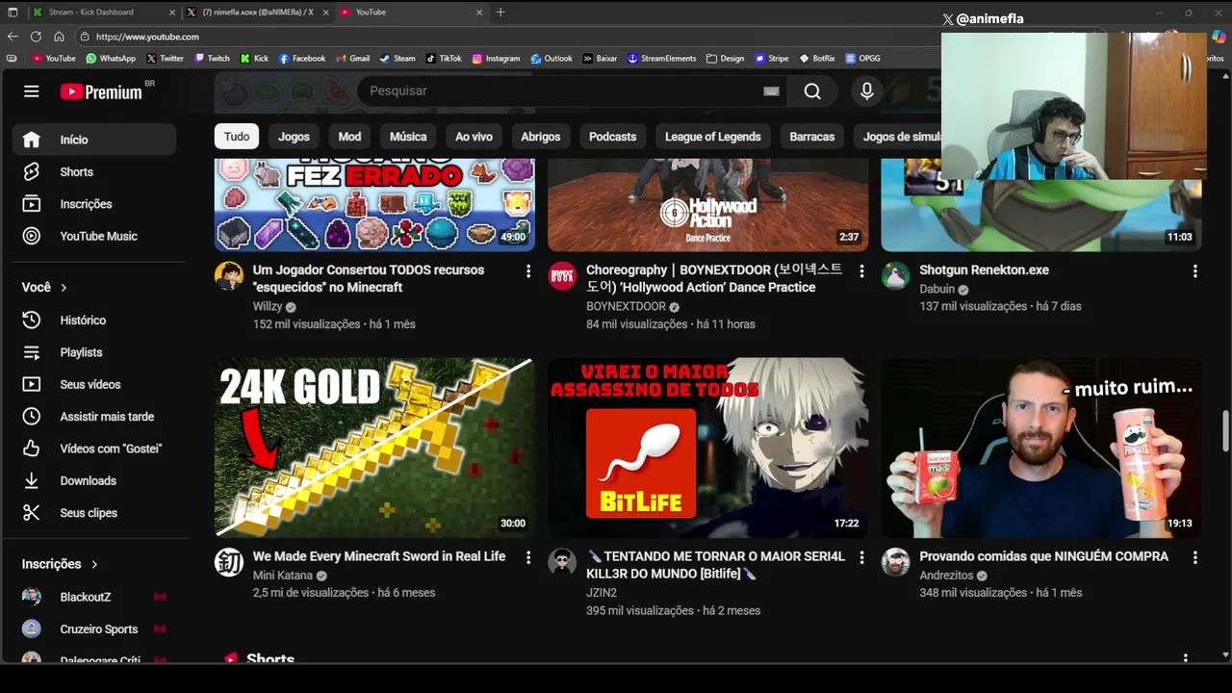Image resolution: width=1232 pixels, height=693 pixels.
Task: Open options for We Made Every Minecraft Sword video
Action: [x=527, y=557]
